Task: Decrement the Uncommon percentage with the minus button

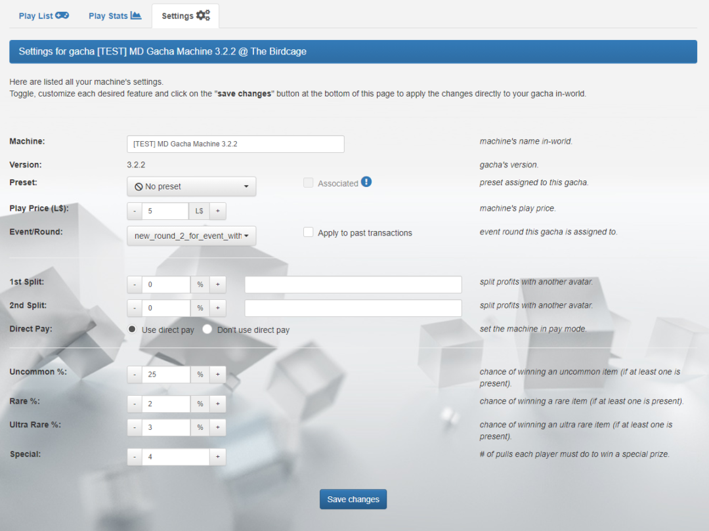Action: click(134, 374)
